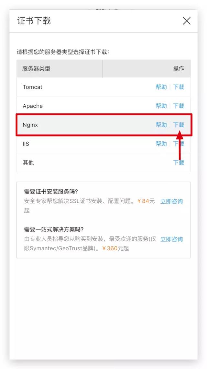Open 帮助 for Nginx

coord(161,125)
